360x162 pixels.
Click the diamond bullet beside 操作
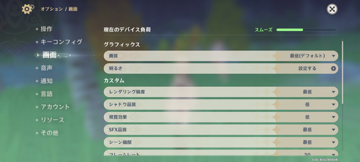click(x=37, y=29)
